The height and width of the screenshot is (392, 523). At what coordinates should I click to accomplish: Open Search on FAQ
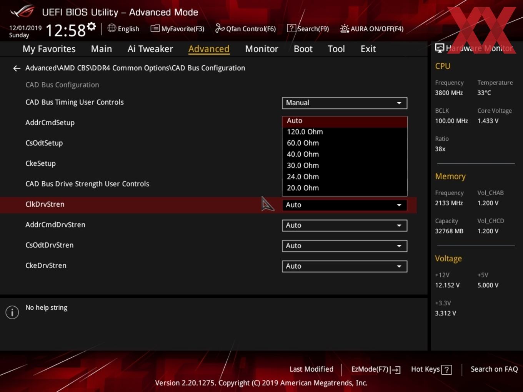494,369
